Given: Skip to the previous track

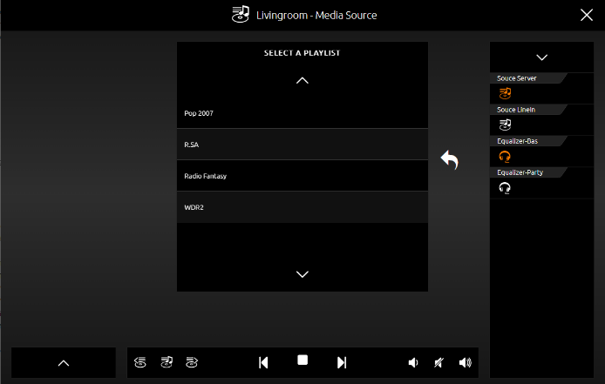Looking at the screenshot, I should 263,362.
